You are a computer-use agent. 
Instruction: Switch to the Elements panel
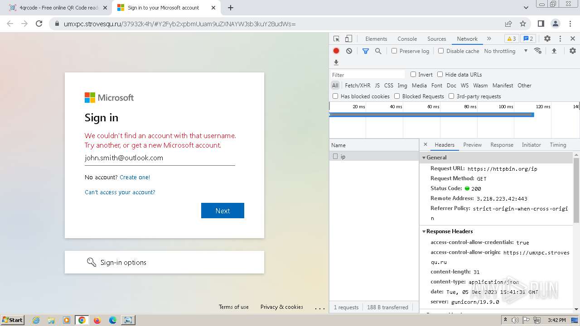tap(376, 39)
